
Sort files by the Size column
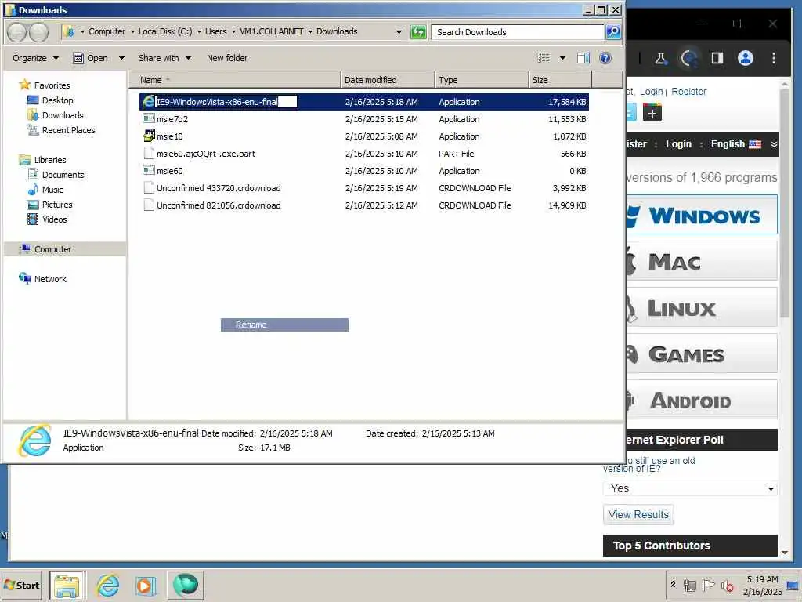click(x=561, y=80)
